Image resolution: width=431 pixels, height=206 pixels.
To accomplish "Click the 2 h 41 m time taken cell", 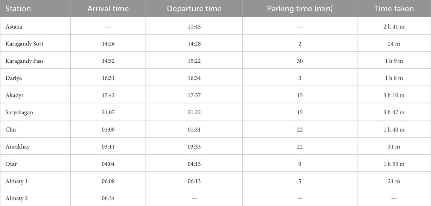I will (x=394, y=27).
